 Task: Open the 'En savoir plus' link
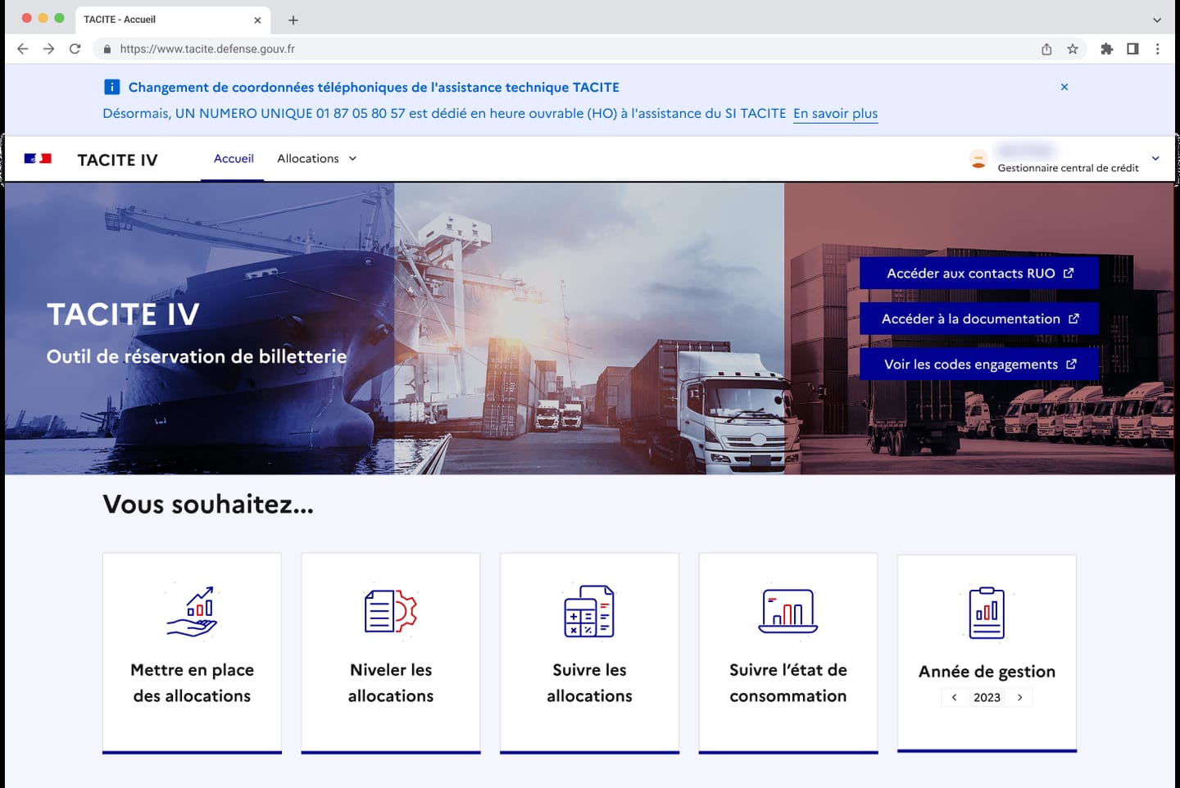835,113
